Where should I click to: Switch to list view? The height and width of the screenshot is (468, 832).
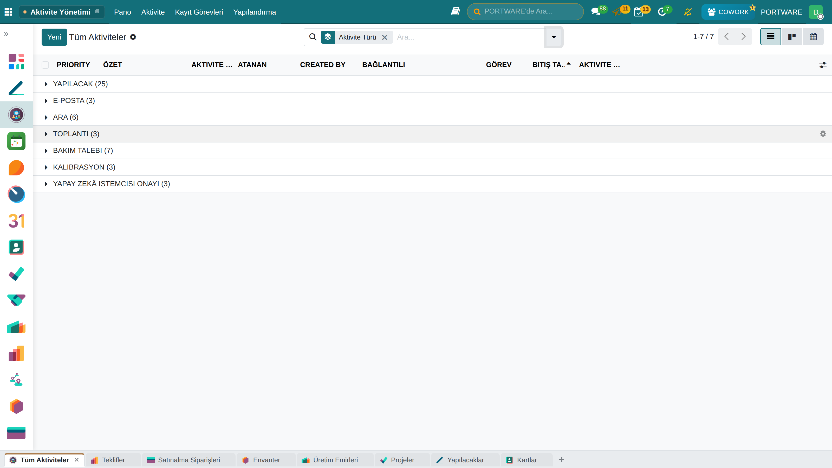pos(770,36)
